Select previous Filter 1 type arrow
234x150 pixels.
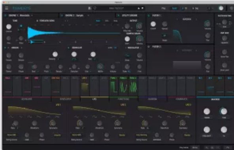177,19
